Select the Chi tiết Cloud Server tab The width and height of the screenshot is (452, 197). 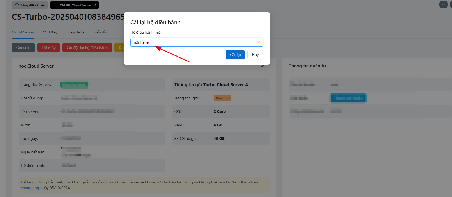[x=74, y=5]
